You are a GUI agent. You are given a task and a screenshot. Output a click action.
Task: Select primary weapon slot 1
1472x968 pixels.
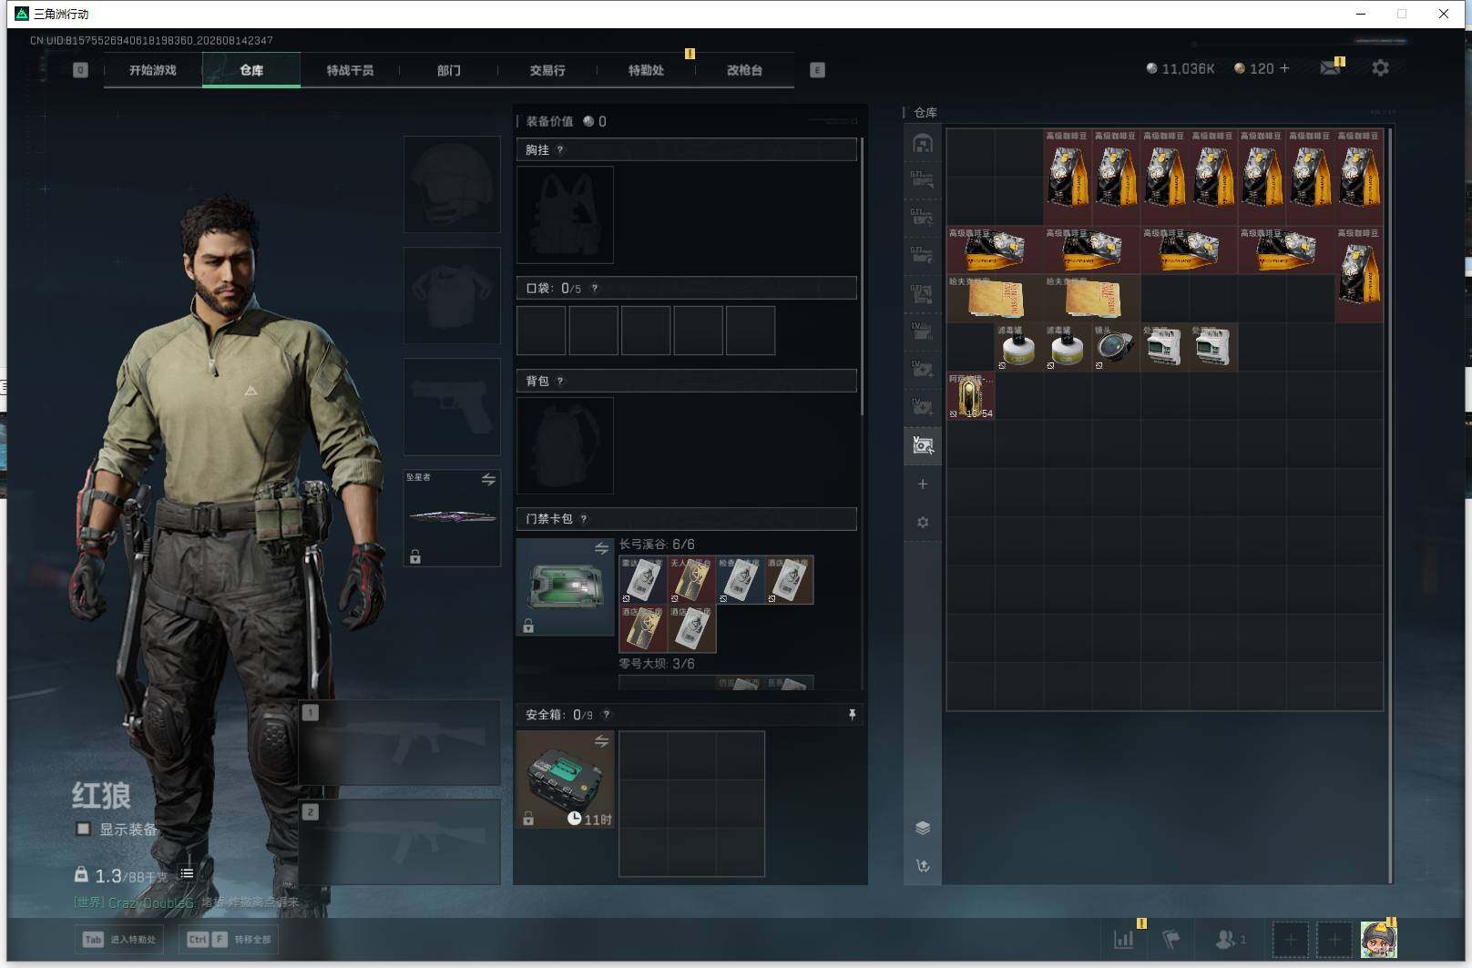[400, 742]
